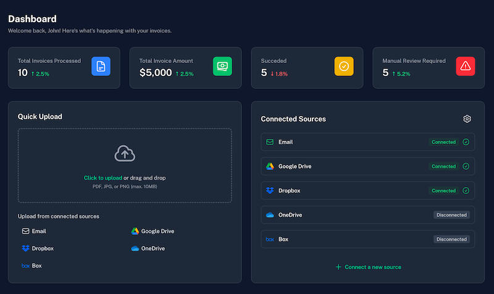Image resolution: width=494 pixels, height=294 pixels.
Task: Upload from Email source
Action: (x=34, y=231)
